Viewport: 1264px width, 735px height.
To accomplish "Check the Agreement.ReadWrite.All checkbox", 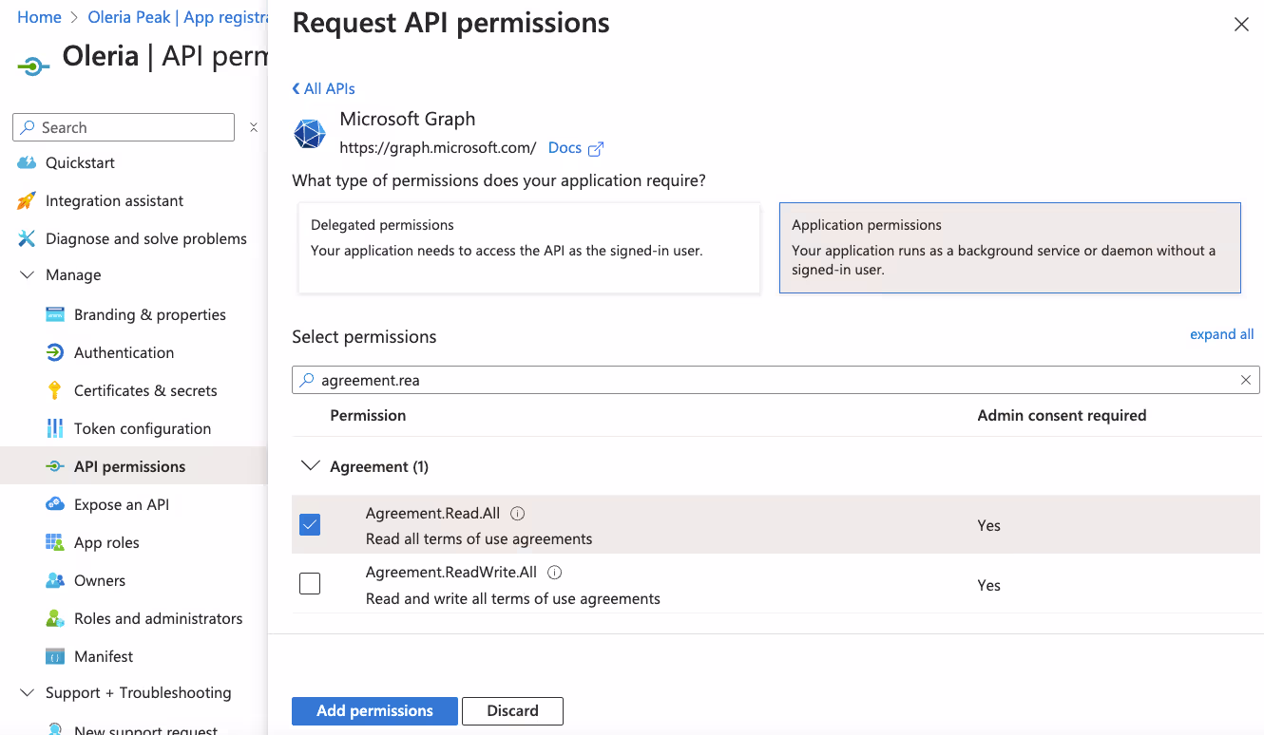I will click(310, 583).
